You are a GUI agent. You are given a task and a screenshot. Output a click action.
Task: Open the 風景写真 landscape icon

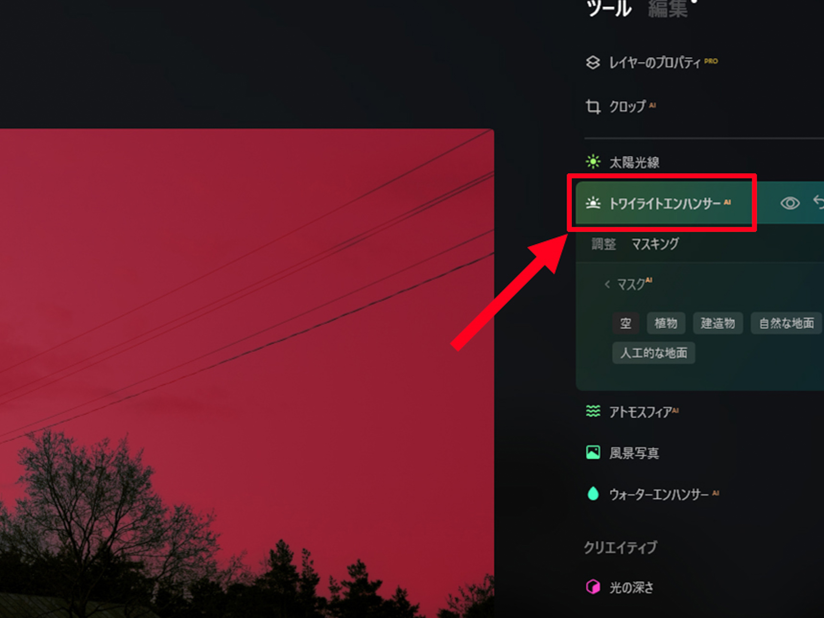[593, 452]
